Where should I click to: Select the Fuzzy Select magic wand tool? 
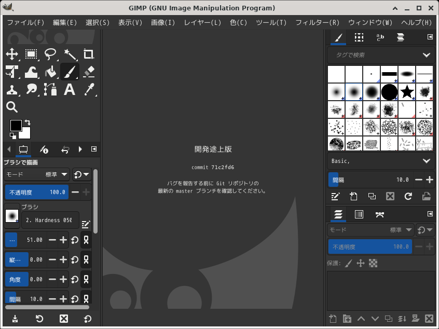(70, 54)
